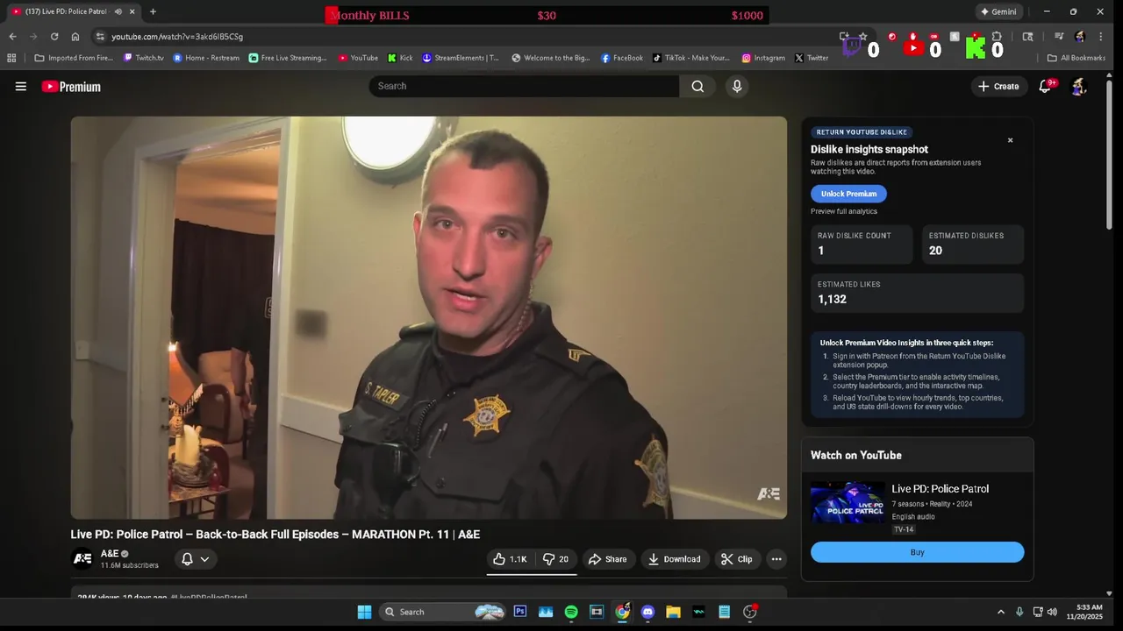Bookmark this page with the star
Screen dimensions: 1123x631
(863, 37)
